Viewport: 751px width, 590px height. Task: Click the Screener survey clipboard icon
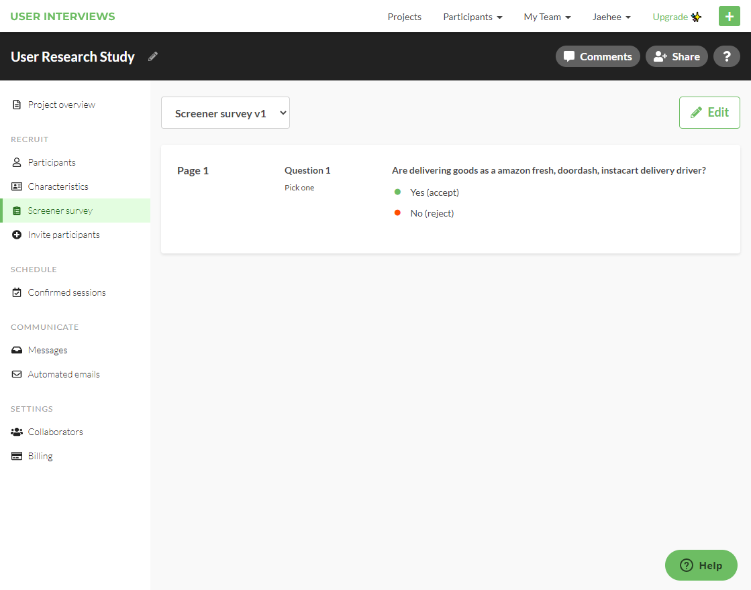pos(17,211)
